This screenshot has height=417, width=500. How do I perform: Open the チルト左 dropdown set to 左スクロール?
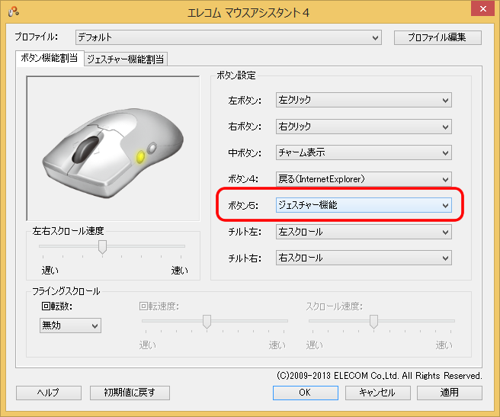pyautogui.click(x=364, y=232)
